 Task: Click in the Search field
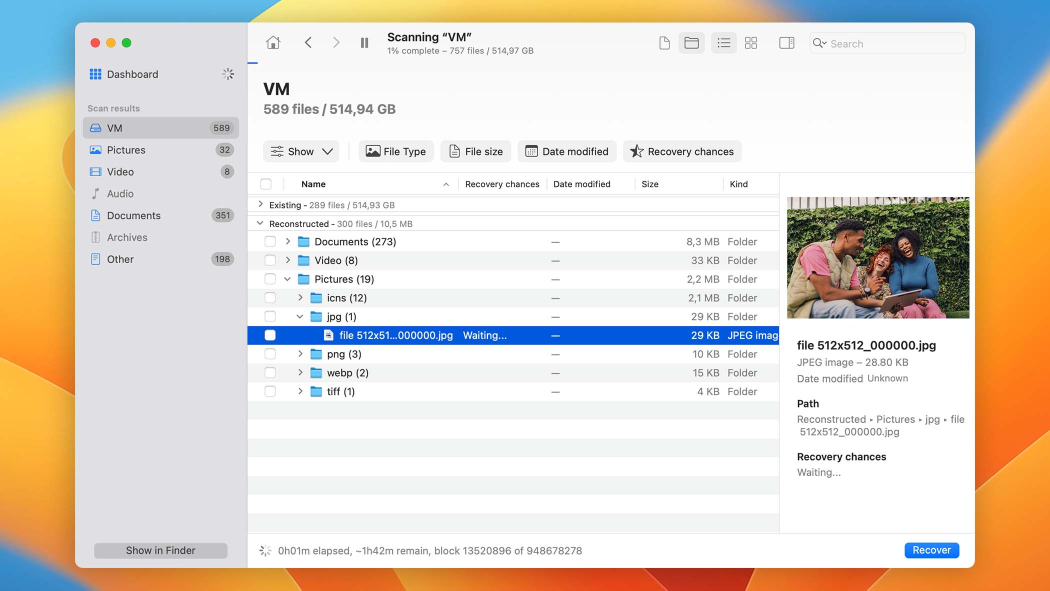[x=887, y=43]
